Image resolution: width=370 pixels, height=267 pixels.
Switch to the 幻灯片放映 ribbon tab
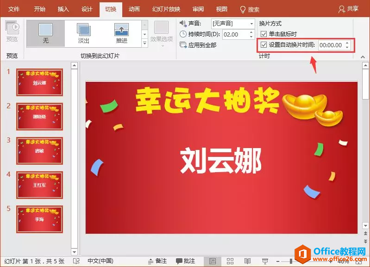click(166, 9)
